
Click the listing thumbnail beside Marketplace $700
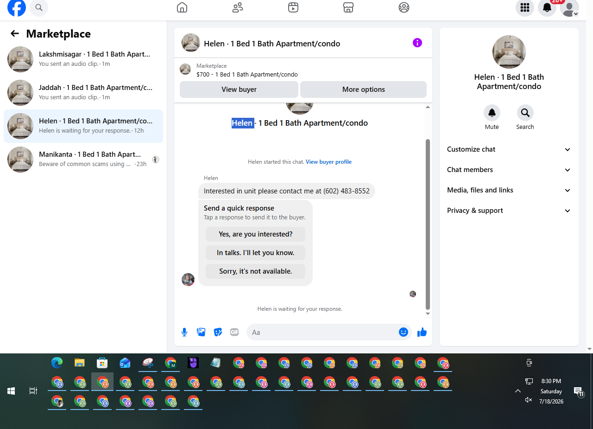pos(185,70)
